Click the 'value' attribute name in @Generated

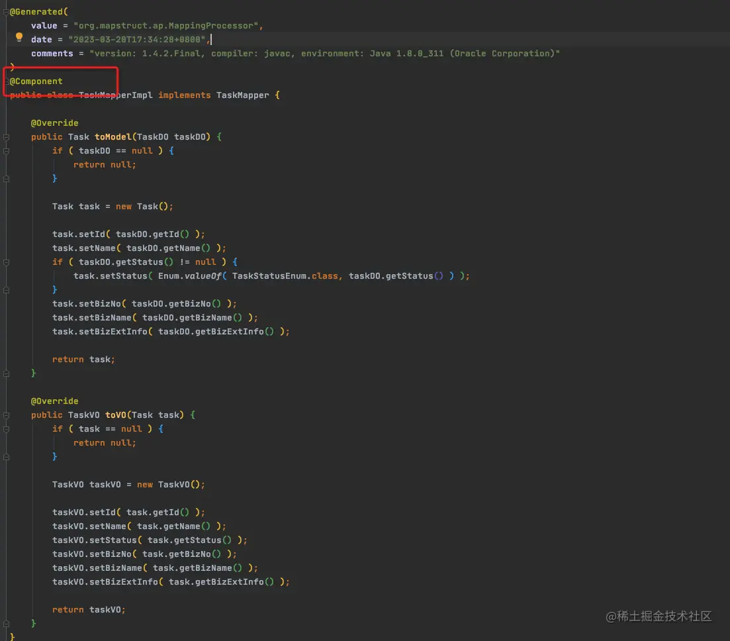point(44,26)
